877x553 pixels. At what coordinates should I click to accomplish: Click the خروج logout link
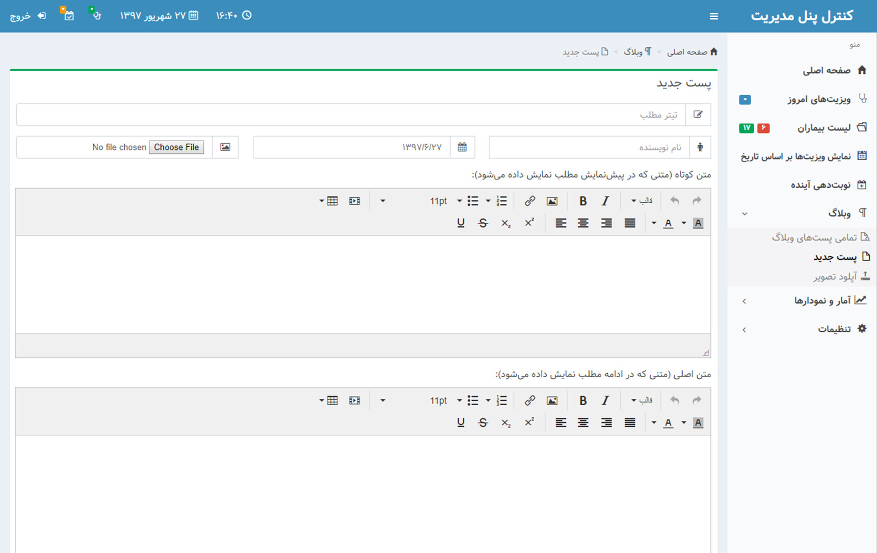(28, 16)
